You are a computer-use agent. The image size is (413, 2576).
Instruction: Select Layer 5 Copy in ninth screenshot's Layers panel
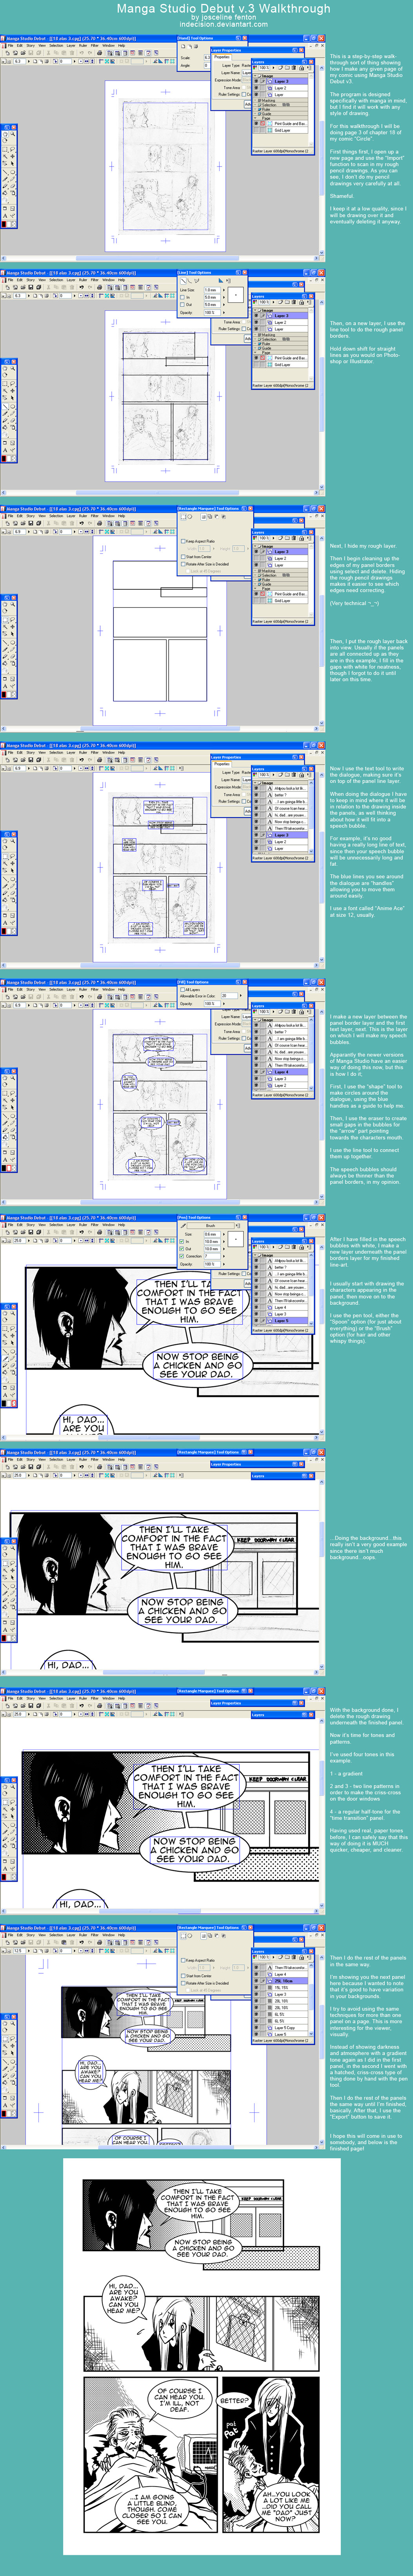coord(280,2027)
